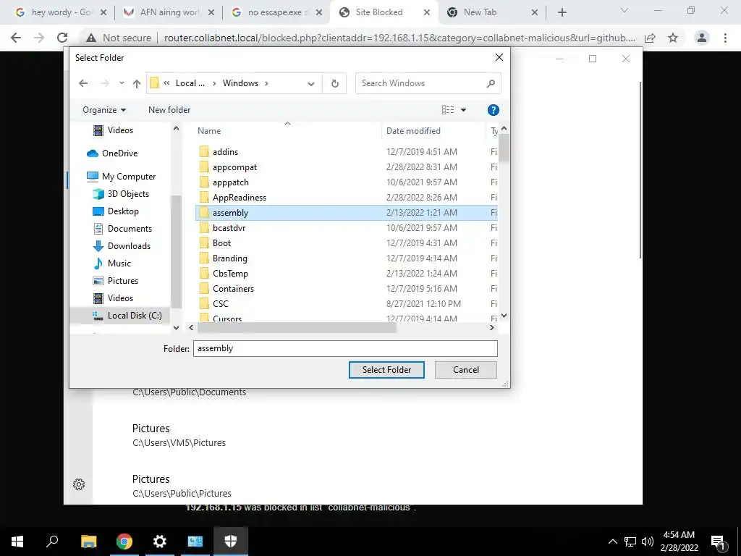Image resolution: width=741 pixels, height=556 pixels.
Task: Switch to New Tab in Chrome
Action: (x=493, y=12)
